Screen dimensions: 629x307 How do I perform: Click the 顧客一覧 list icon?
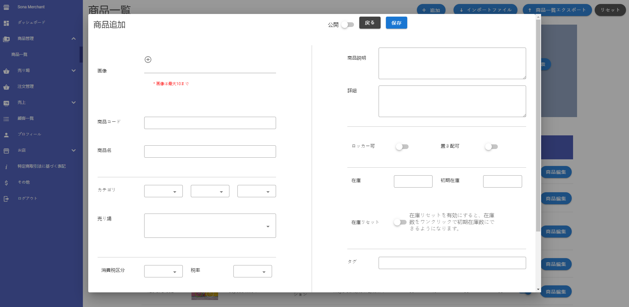pos(6,119)
